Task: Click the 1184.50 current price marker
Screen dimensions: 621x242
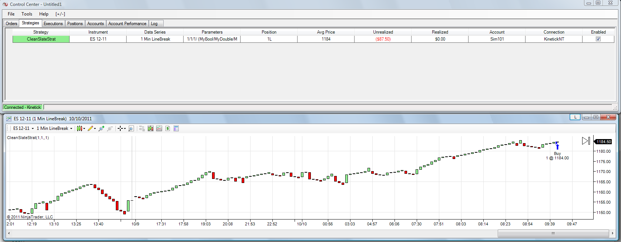Action: (x=603, y=142)
